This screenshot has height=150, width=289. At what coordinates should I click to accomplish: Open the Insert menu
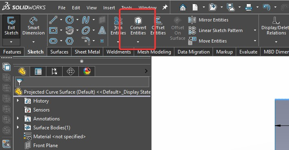[x=109, y=8]
